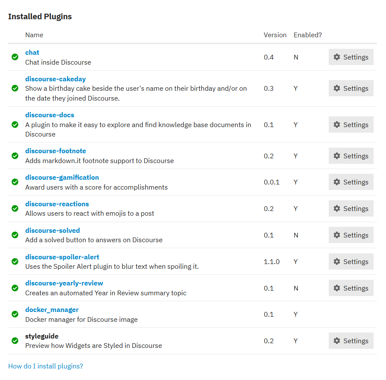Image resolution: width=386 pixels, height=380 pixels.
Task: Open the discourse-footnote plugin link
Action: click(56, 151)
